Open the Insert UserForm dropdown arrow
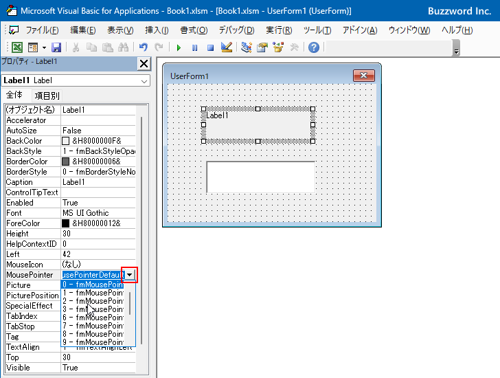 click(x=44, y=48)
